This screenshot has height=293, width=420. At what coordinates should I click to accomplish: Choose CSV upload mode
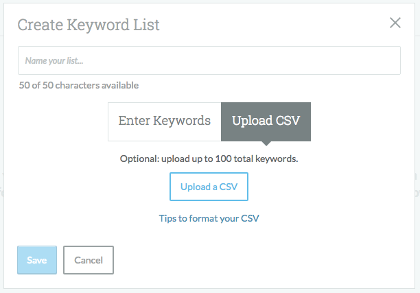266,121
